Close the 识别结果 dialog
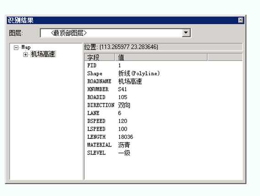 (x=241, y=20)
